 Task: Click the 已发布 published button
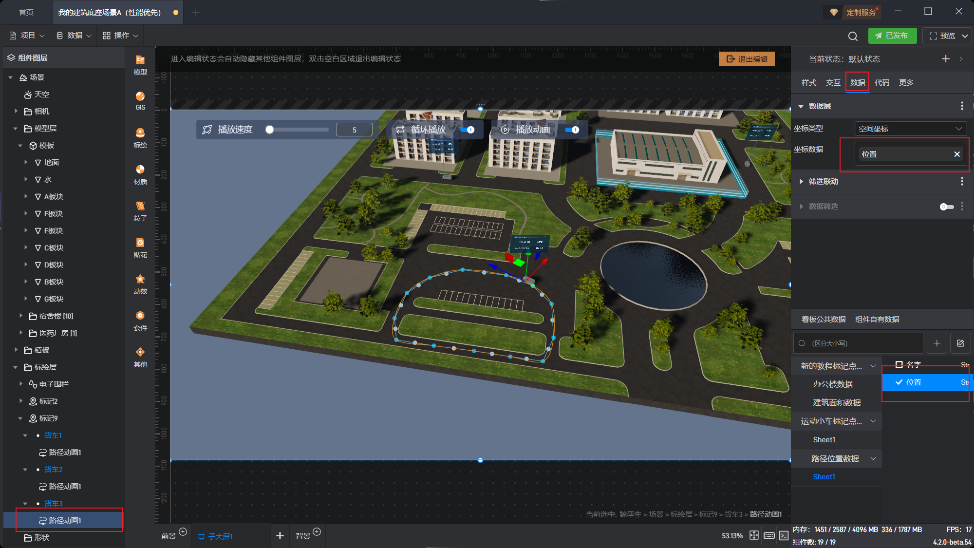(x=892, y=36)
